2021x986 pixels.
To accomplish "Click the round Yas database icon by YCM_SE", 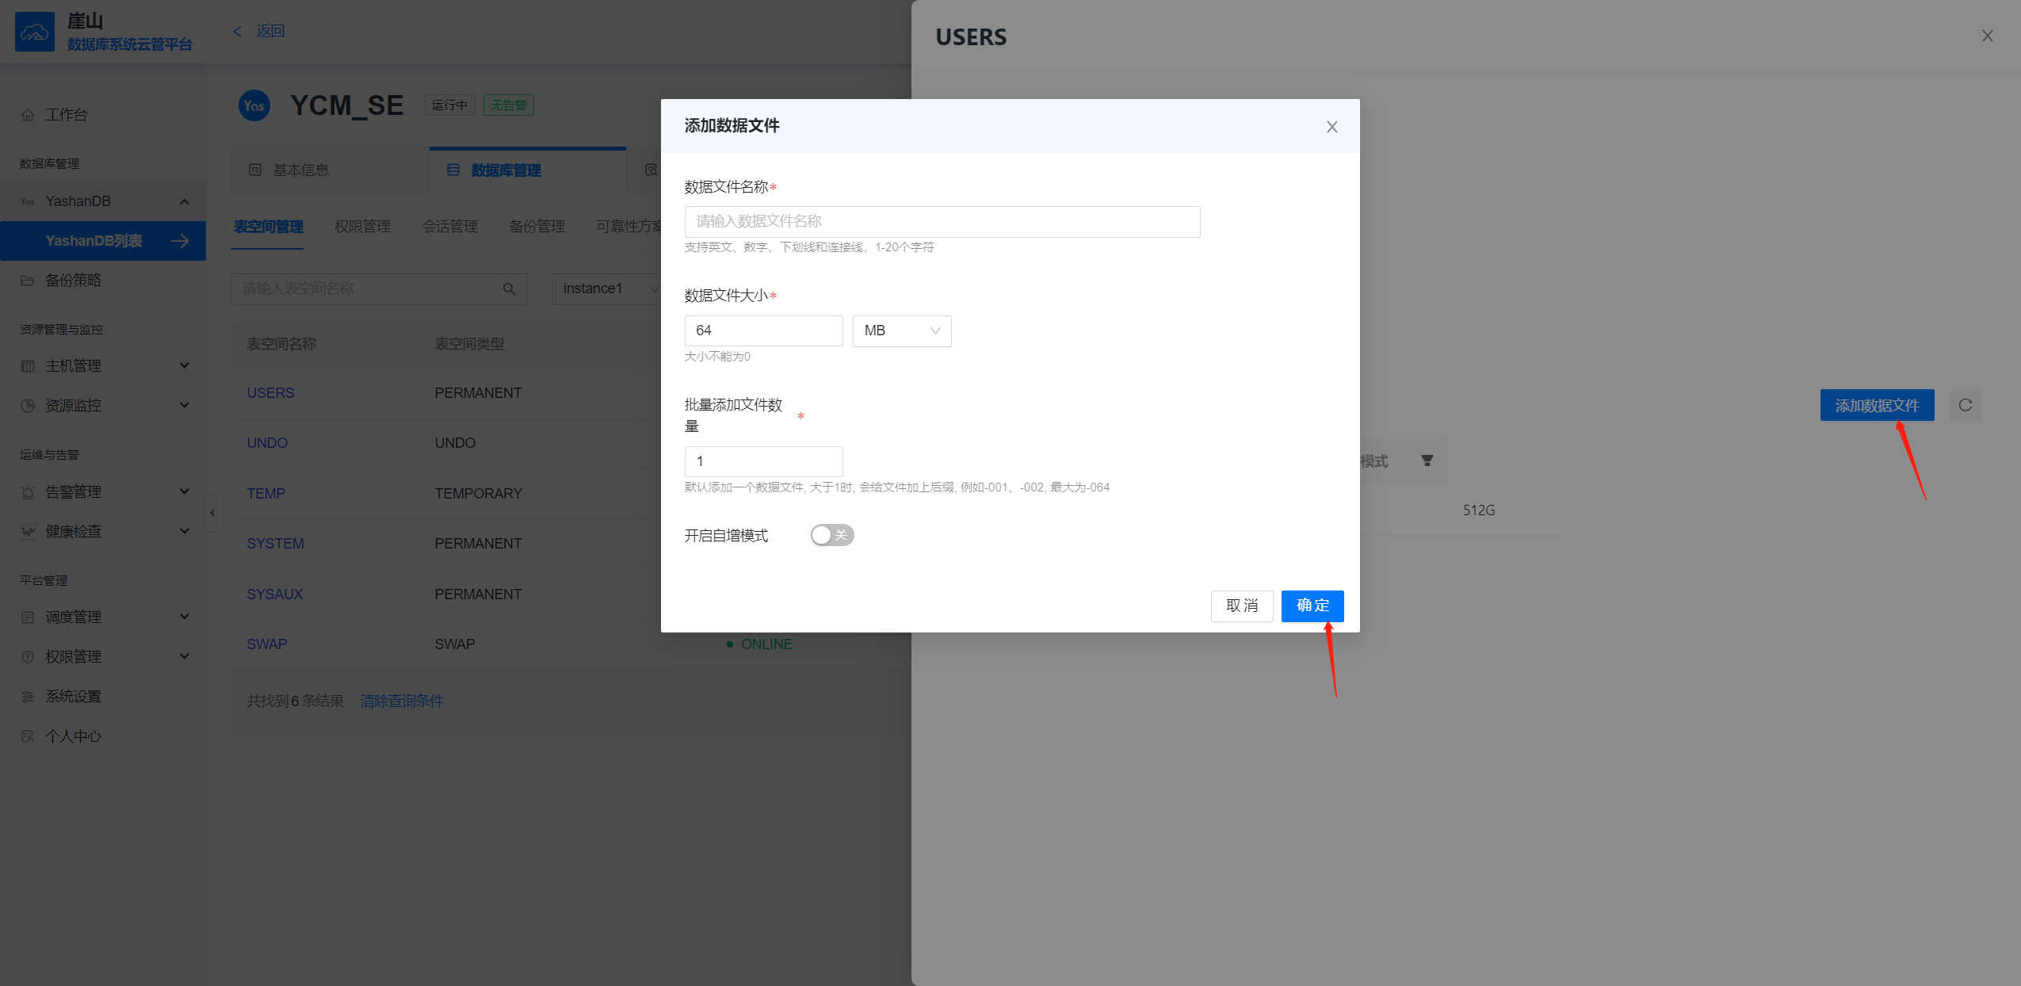I will click(254, 105).
